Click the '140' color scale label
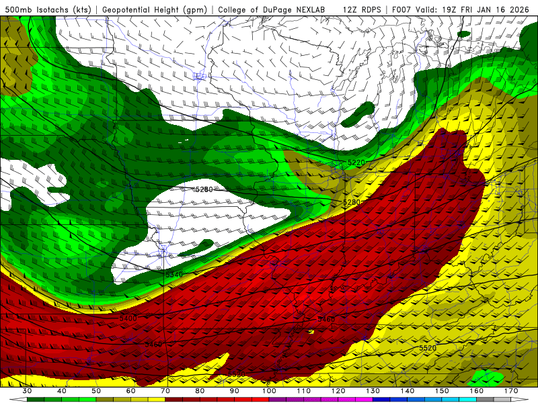The image size is (538, 403). point(408,391)
